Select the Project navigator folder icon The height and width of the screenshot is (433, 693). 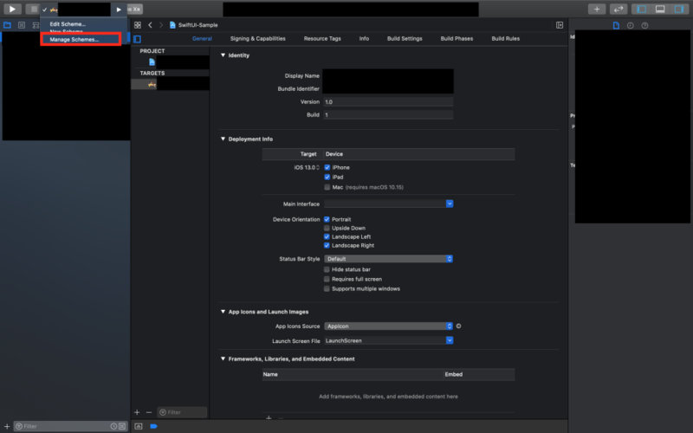pos(7,25)
